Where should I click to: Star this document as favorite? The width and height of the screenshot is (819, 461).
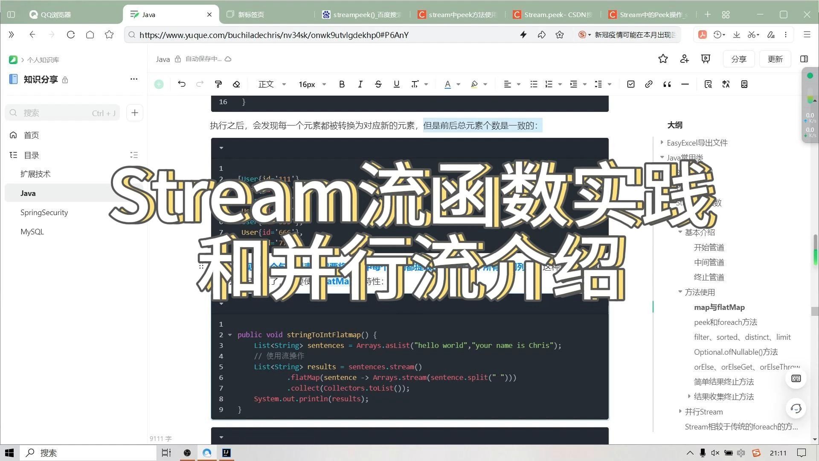point(663,59)
